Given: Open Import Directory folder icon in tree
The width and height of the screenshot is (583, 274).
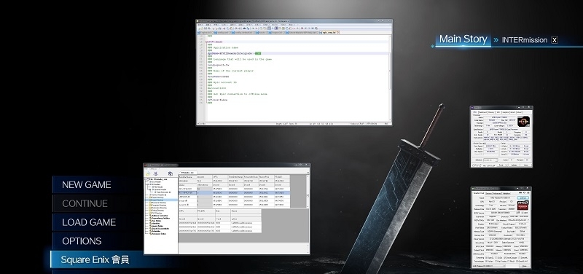Looking at the screenshot, I should click(x=151, y=200).
